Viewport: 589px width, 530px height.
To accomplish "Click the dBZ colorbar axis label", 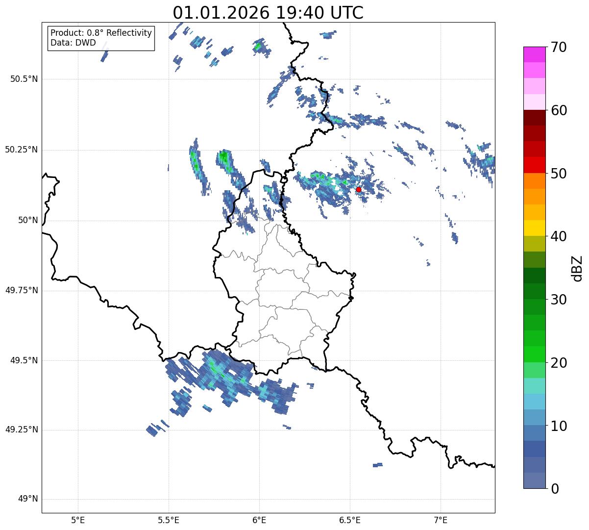I will [577, 268].
